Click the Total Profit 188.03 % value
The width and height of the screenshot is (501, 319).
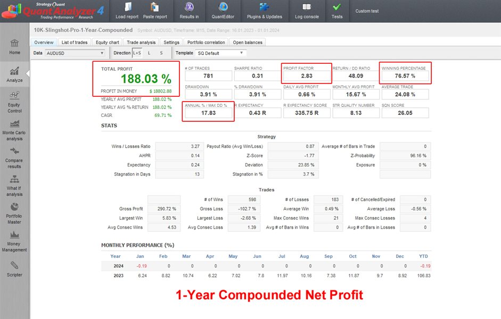146,79
